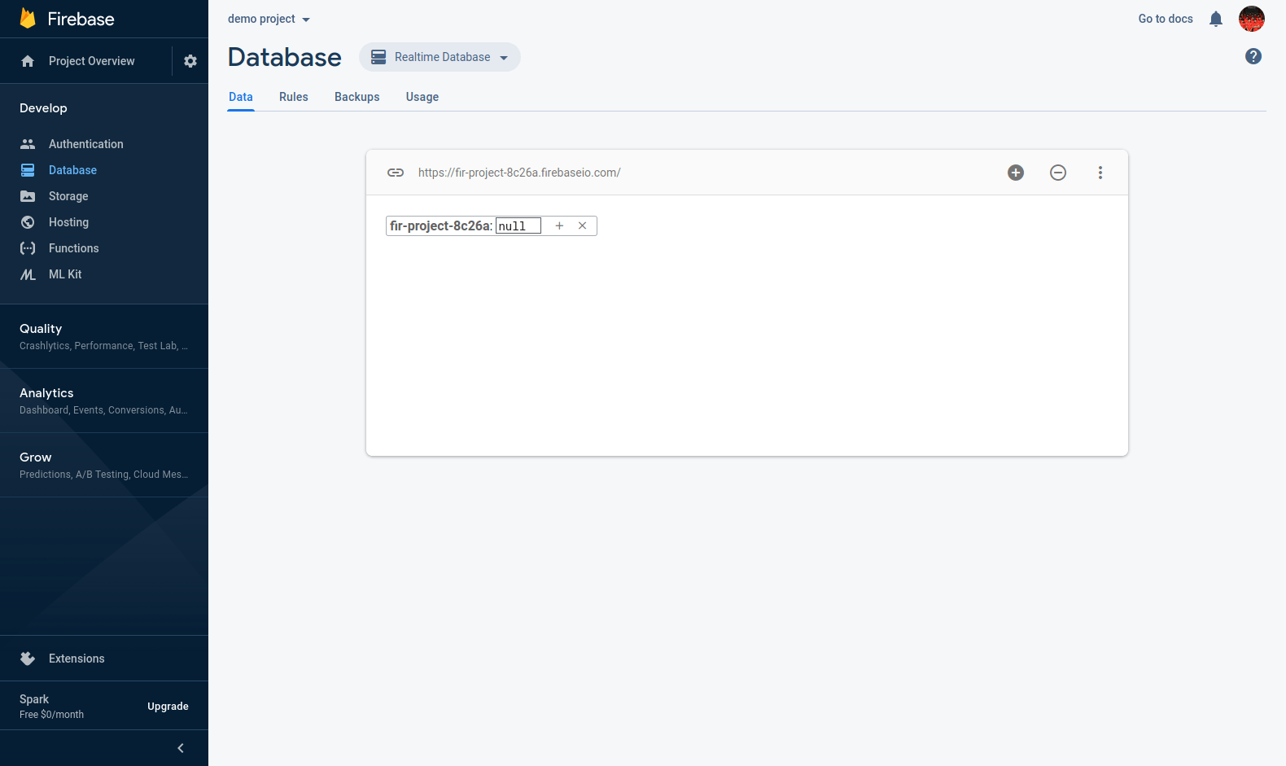Open the user account avatar
Viewport: 1286px width, 766px height.
tap(1252, 19)
